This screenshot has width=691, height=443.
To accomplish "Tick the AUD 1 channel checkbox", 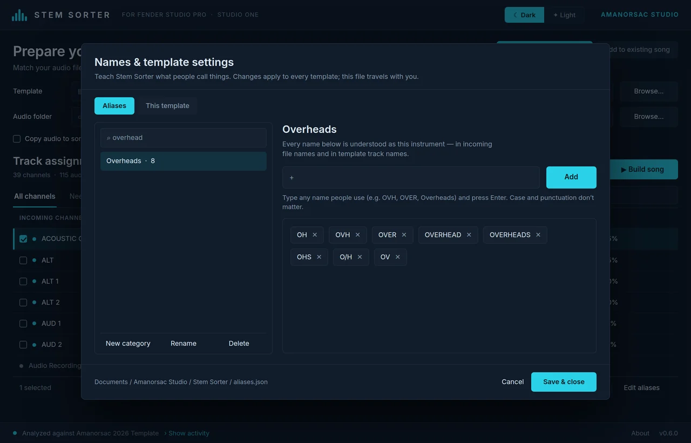I will (23, 324).
